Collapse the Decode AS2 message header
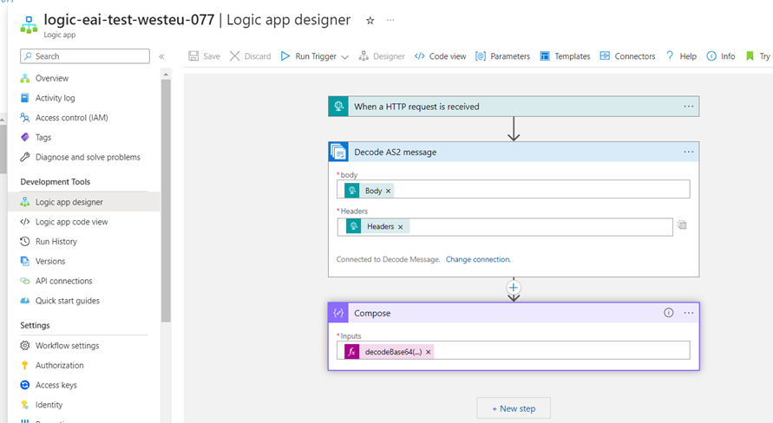The width and height of the screenshot is (773, 423). 514,153
